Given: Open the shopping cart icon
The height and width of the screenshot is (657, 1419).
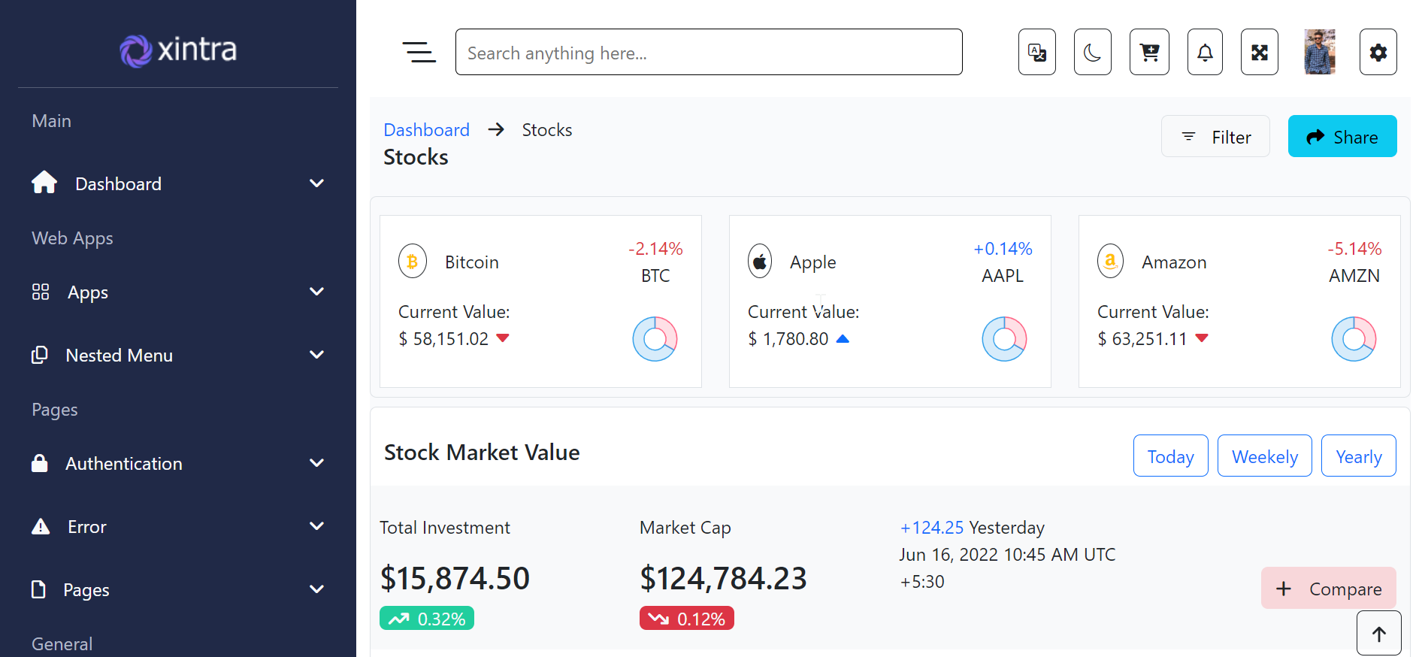Looking at the screenshot, I should coord(1149,53).
